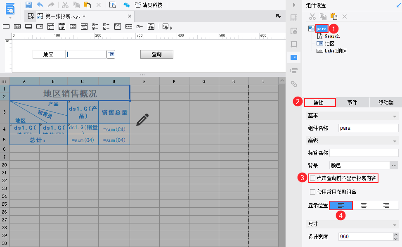This screenshot has height=247, width=402.
Task: Expand more predefined widgets arrow
Action: click(x=171, y=28)
